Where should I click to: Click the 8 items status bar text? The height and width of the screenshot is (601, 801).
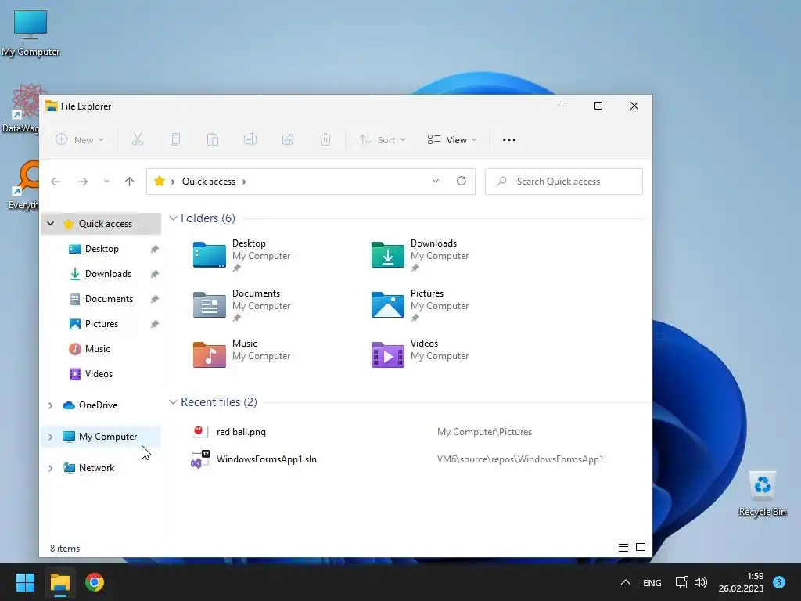pyautogui.click(x=65, y=549)
